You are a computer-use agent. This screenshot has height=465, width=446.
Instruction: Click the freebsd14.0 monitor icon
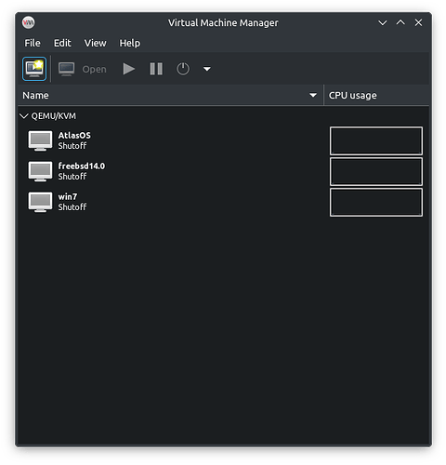pyautogui.click(x=40, y=171)
